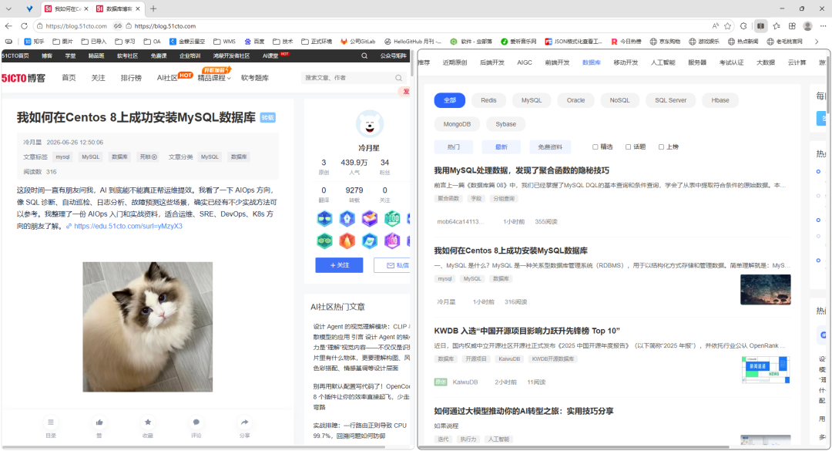This screenshot has width=832, height=451.
Task: Click the 赞 thumbs-up icon
Action: [99, 422]
